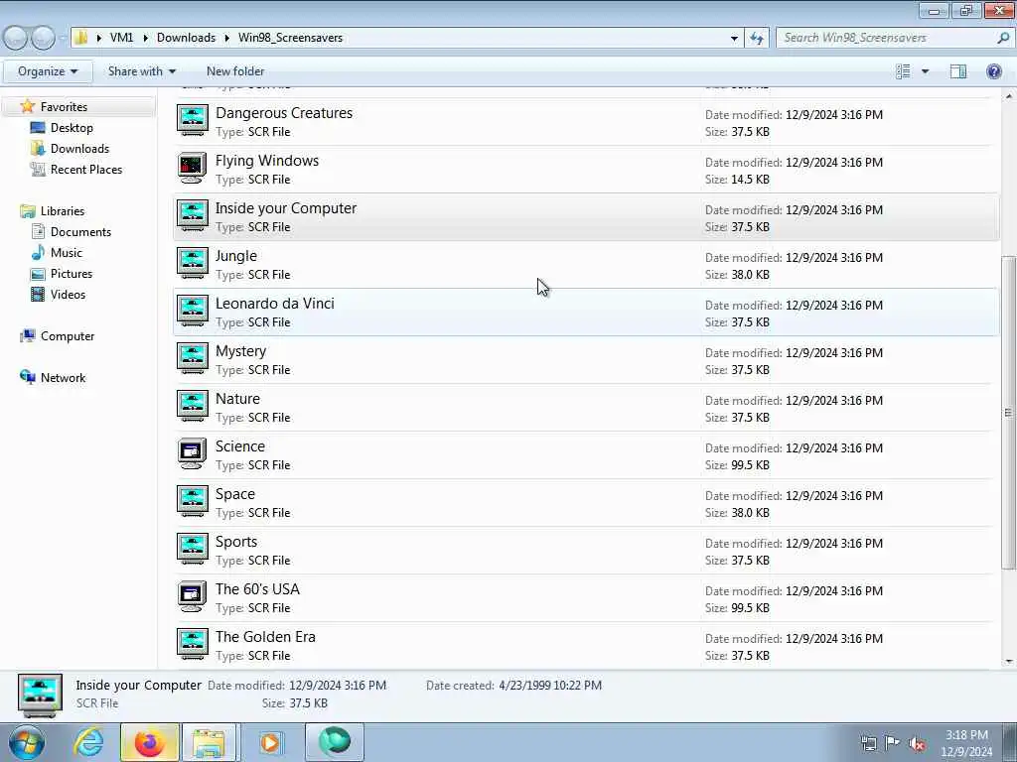Click the New folder button
1017x762 pixels.
click(235, 71)
